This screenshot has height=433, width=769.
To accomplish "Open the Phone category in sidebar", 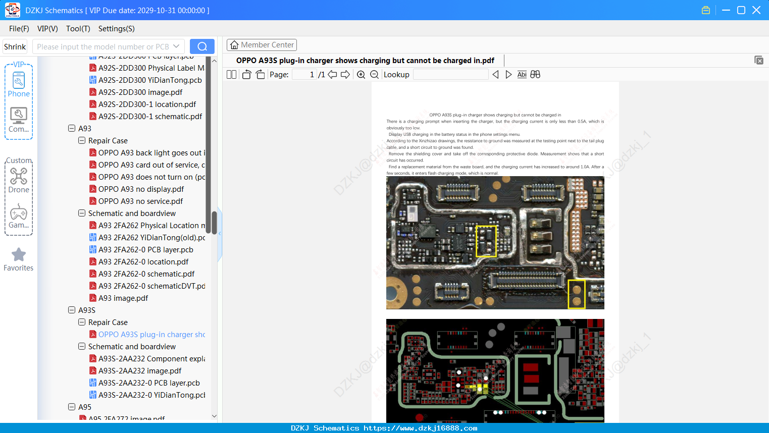I will pos(19,84).
